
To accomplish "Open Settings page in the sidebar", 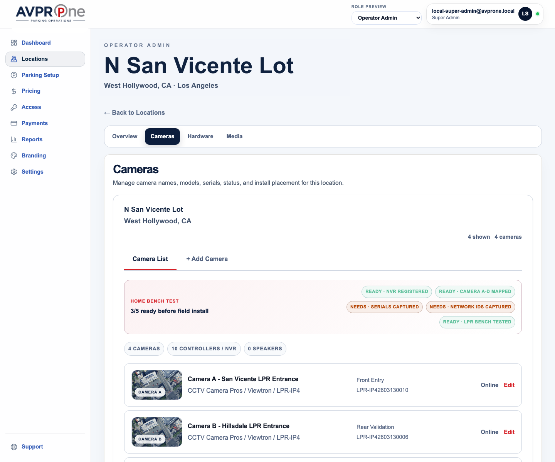I will pos(45,172).
